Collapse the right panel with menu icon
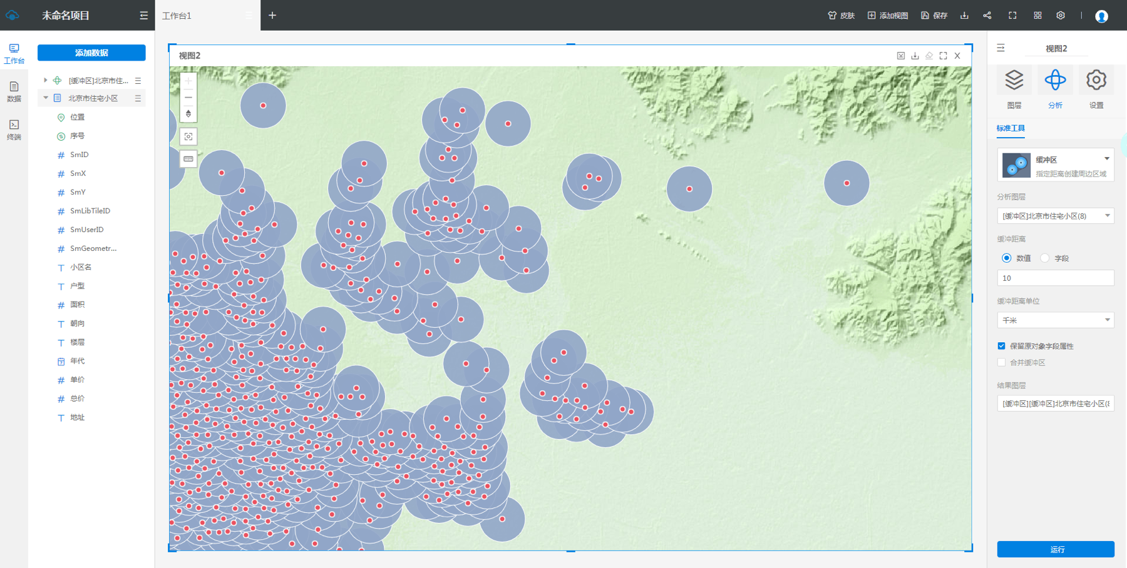The image size is (1127, 568). click(x=1001, y=48)
